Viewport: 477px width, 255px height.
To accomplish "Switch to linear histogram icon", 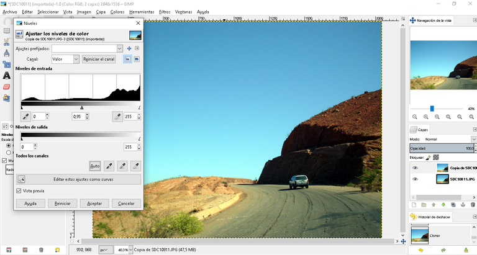I will coord(127,59).
